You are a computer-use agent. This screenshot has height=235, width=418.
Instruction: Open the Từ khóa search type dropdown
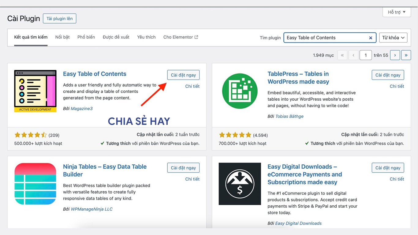point(393,38)
